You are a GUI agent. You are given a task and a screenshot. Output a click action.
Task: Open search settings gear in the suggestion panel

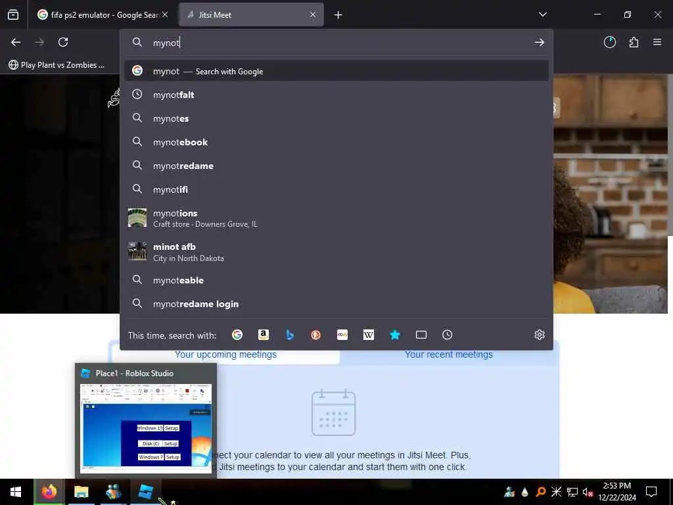(x=540, y=335)
